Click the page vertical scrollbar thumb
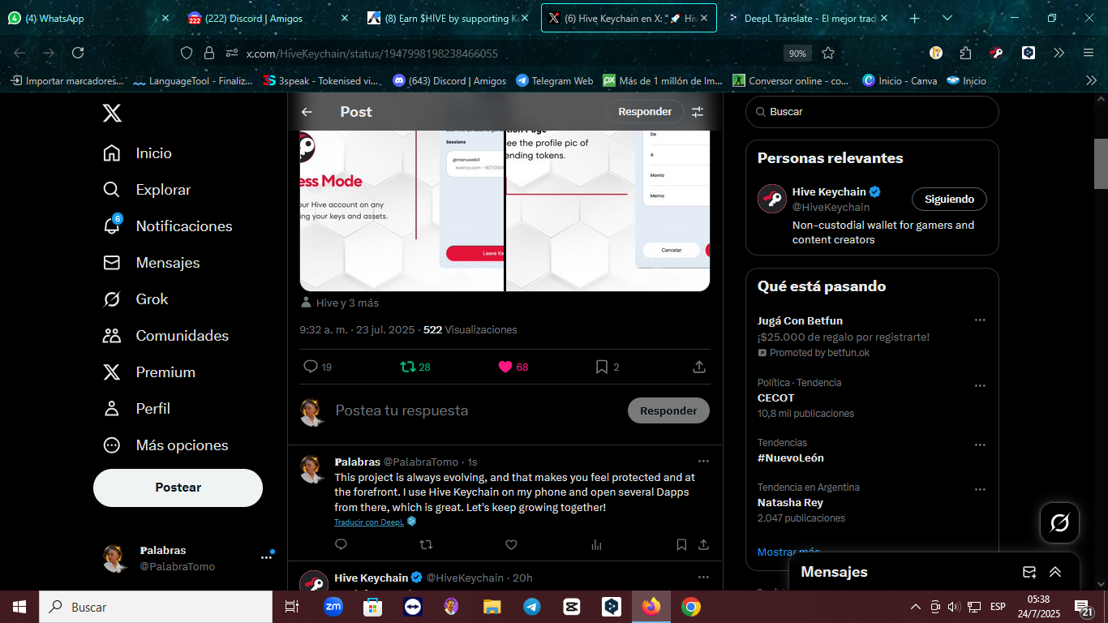The image size is (1108, 623). click(1101, 164)
